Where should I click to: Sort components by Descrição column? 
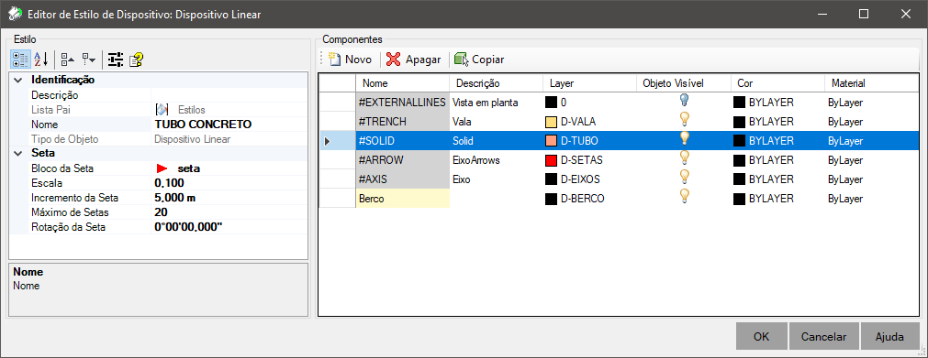pos(496,83)
